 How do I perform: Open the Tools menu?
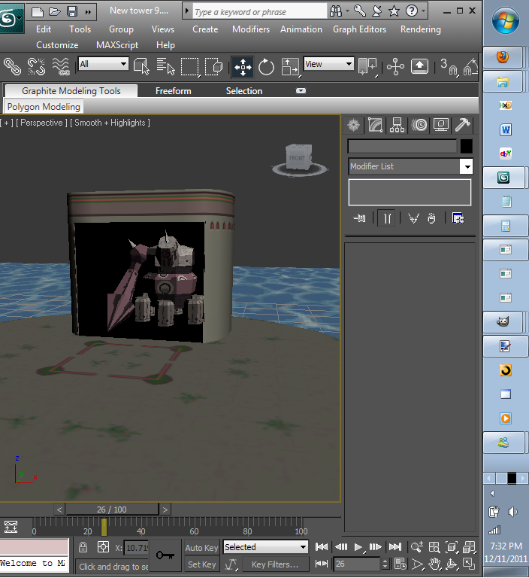tap(80, 29)
